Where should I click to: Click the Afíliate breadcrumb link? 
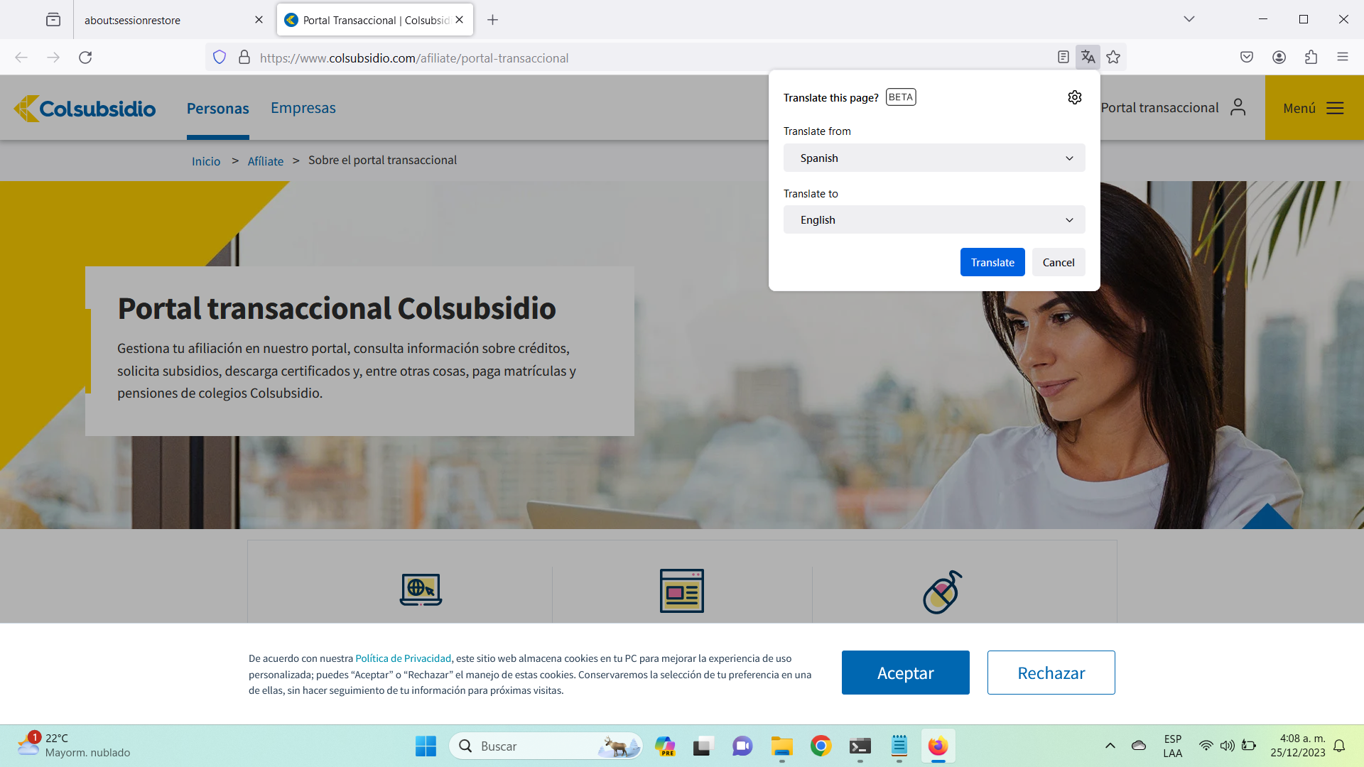[x=265, y=161]
